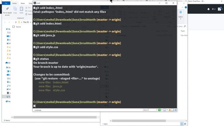Click 'new file: index.html' line in terminal
The image size is (224, 126).
(54, 83)
